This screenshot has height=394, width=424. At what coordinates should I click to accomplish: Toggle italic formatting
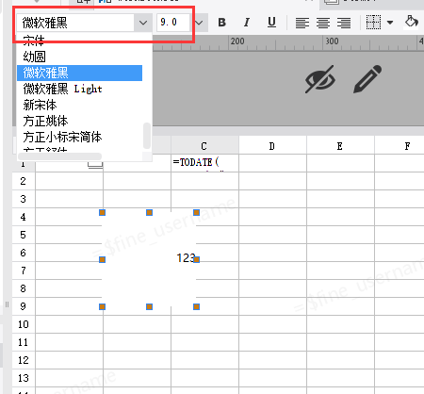247,23
